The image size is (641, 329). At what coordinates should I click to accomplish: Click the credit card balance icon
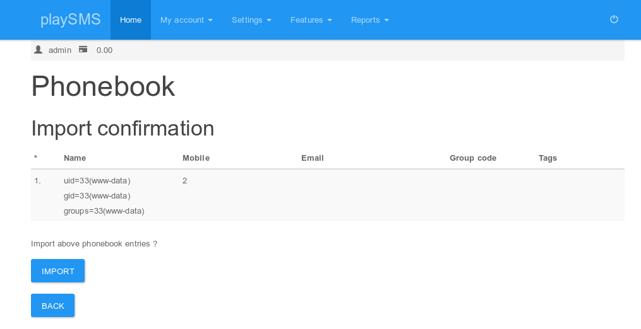[83, 50]
